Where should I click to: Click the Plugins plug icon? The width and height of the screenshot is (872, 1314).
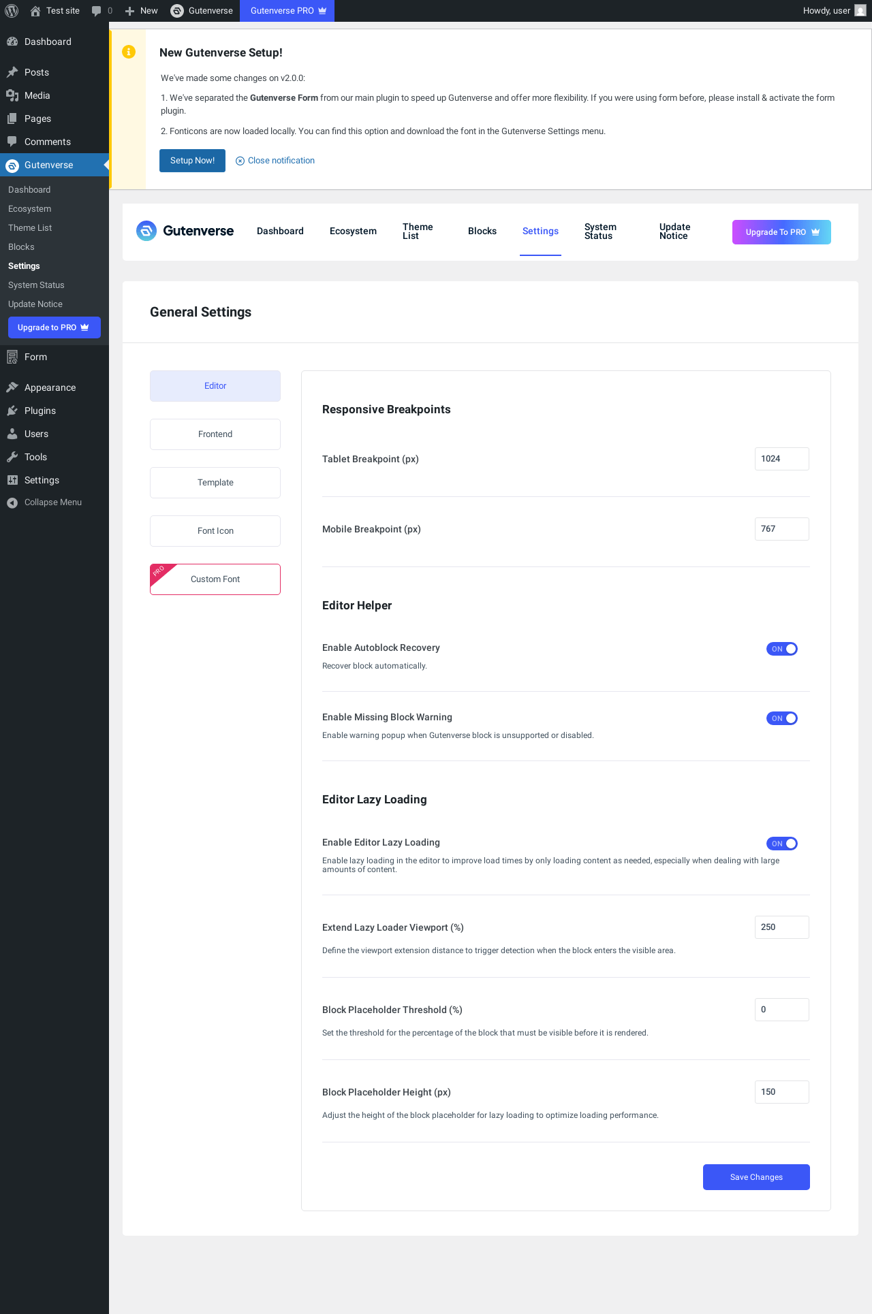pos(12,411)
